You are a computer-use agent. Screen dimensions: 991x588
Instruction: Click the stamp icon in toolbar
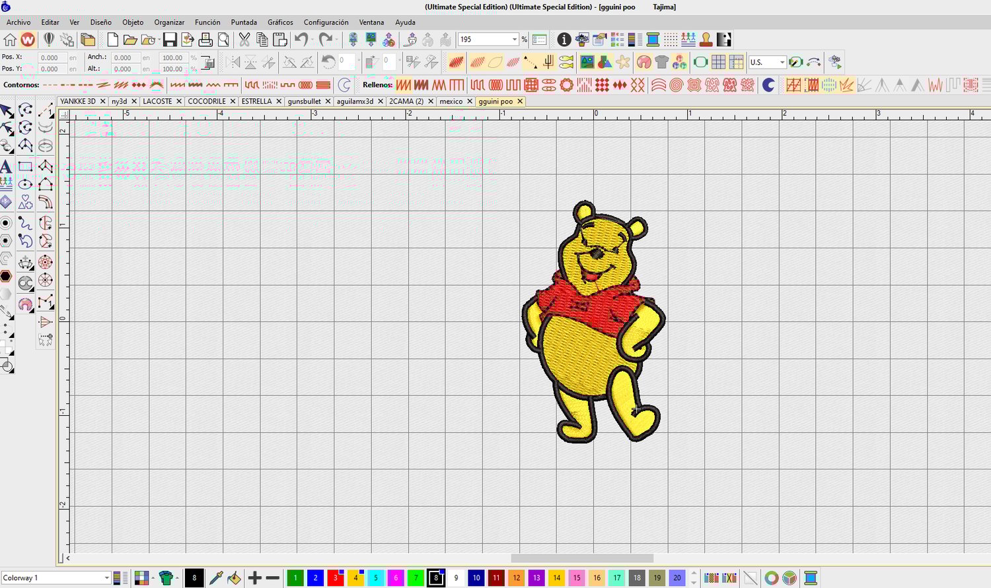click(x=706, y=40)
